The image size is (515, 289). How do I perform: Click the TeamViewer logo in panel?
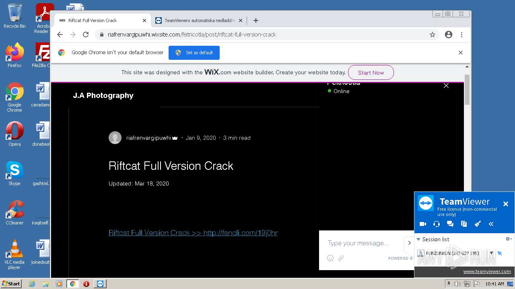coord(426,203)
